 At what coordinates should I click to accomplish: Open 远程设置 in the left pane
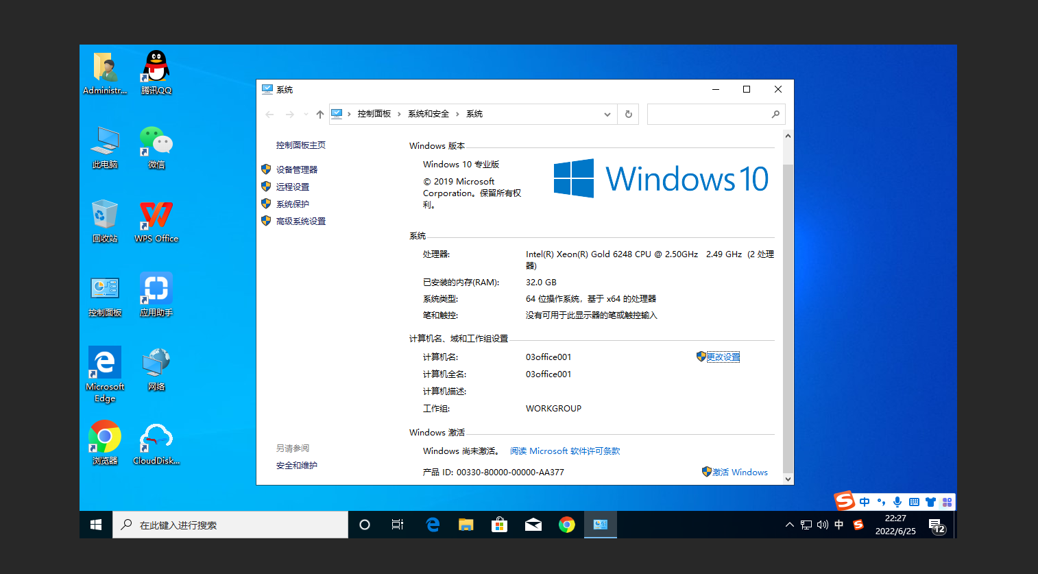(293, 187)
